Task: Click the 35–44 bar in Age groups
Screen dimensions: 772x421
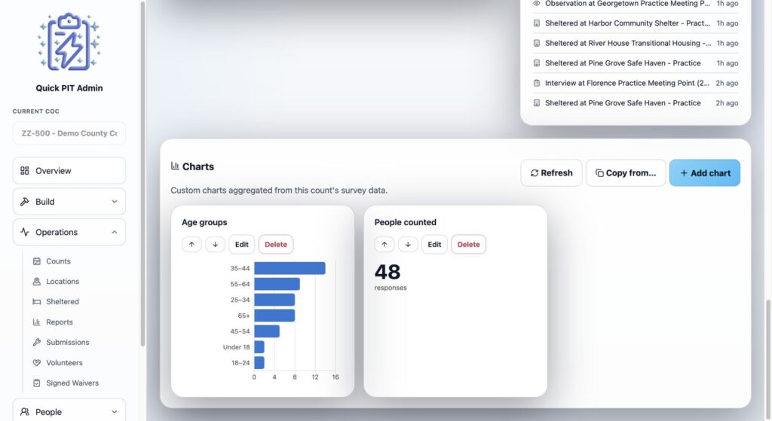Action: pyautogui.click(x=289, y=268)
